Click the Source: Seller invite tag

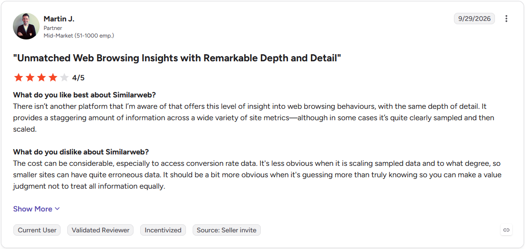[226, 230]
